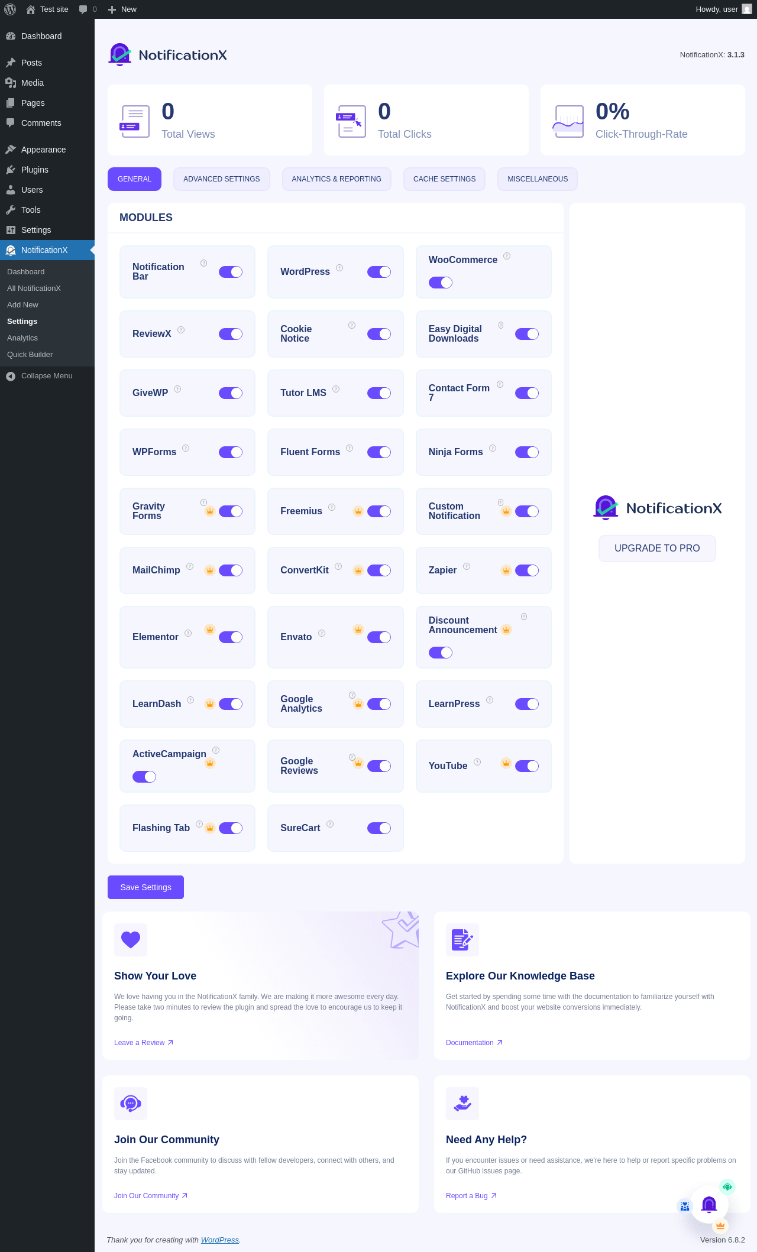
Task: Click the Total Views stat icon
Action: pos(135,121)
